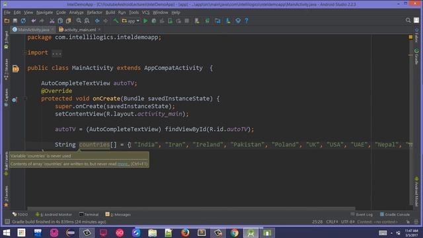This screenshot has width=423, height=238.
Task: Open the SDK Manager icon
Action: click(x=228, y=20)
